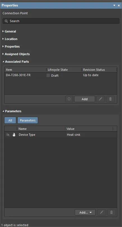Click the pencil edit icon in Associated Parts
The height and width of the screenshot is (227, 122).
(x=100, y=99)
